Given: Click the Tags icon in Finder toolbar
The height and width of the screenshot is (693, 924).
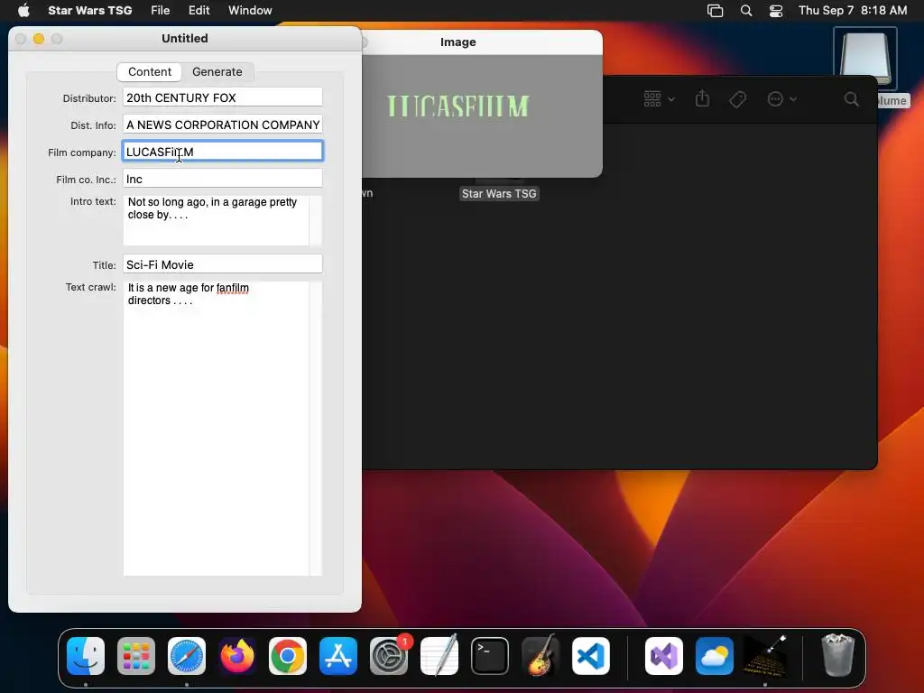Looking at the screenshot, I should click(x=738, y=99).
